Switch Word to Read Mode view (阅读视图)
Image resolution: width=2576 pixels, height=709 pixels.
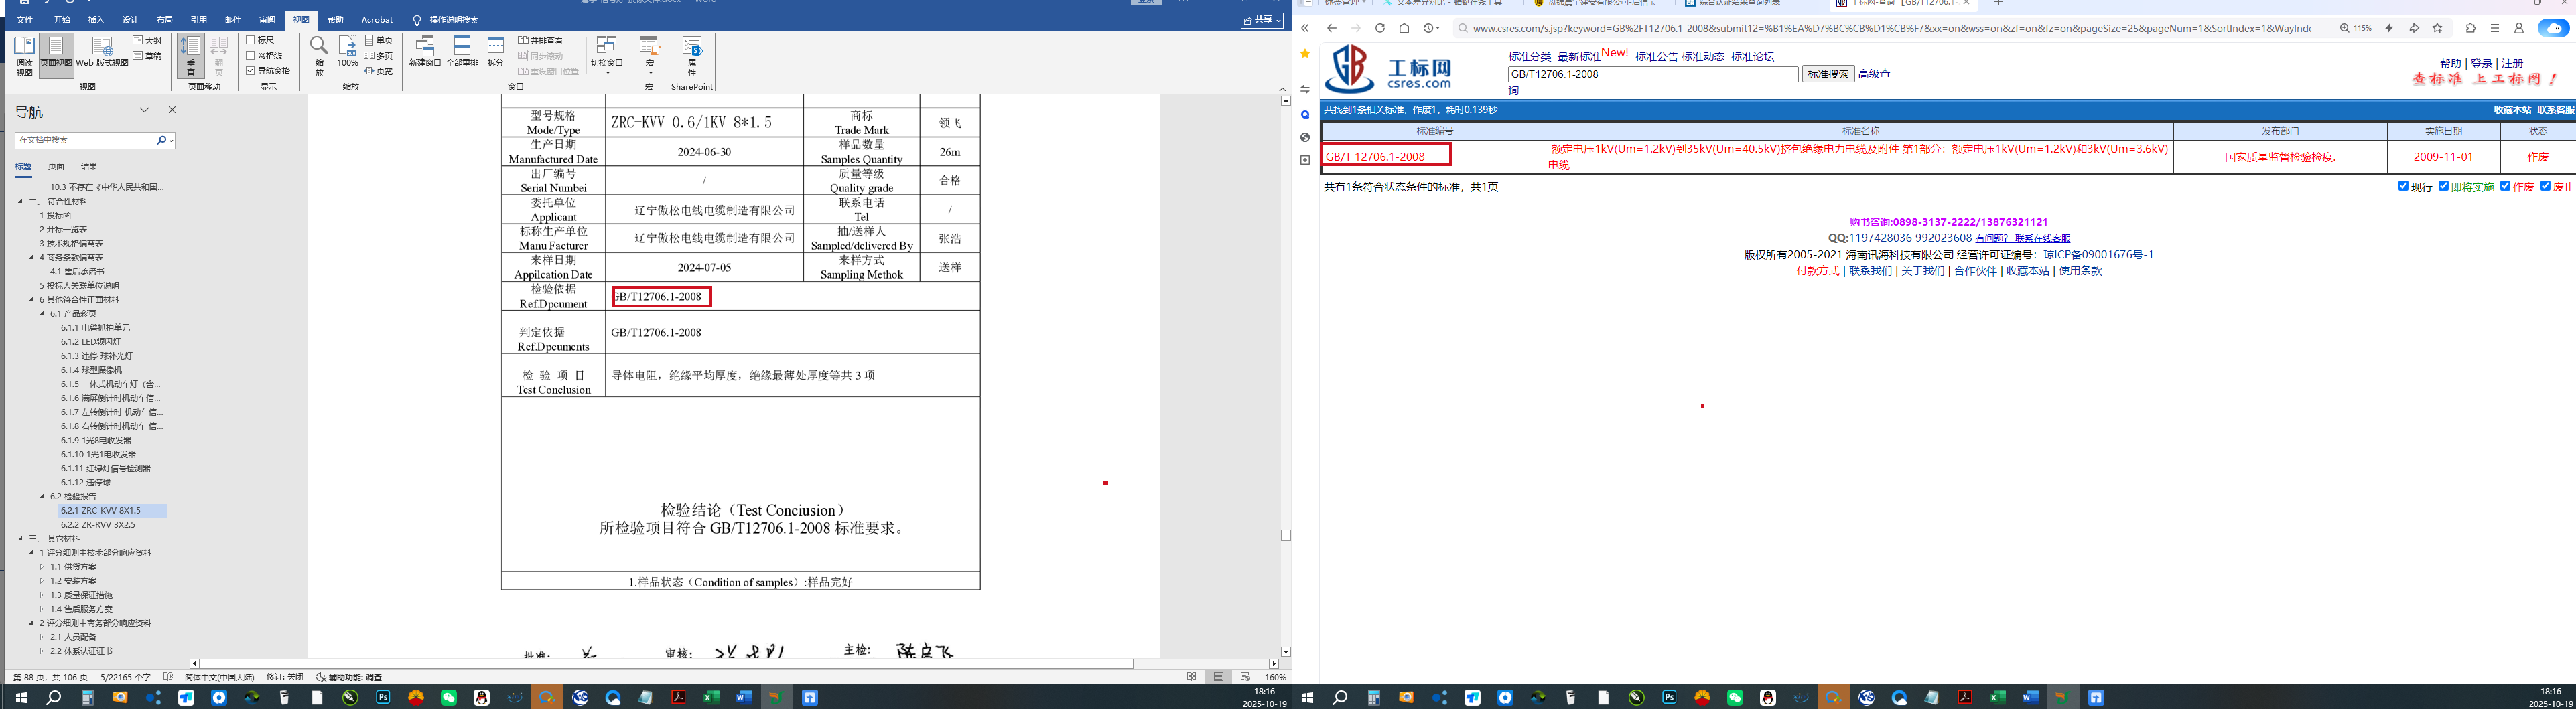pyautogui.click(x=24, y=56)
